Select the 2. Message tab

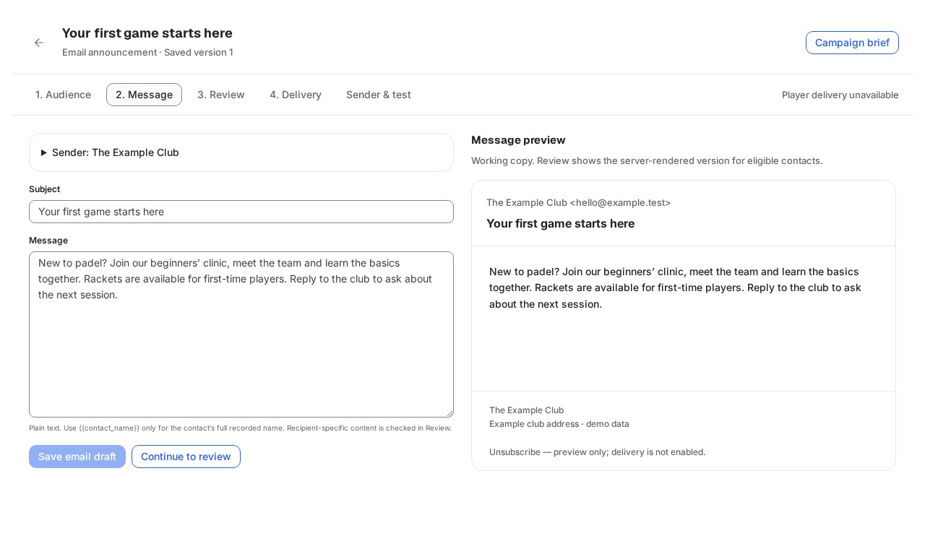point(144,95)
